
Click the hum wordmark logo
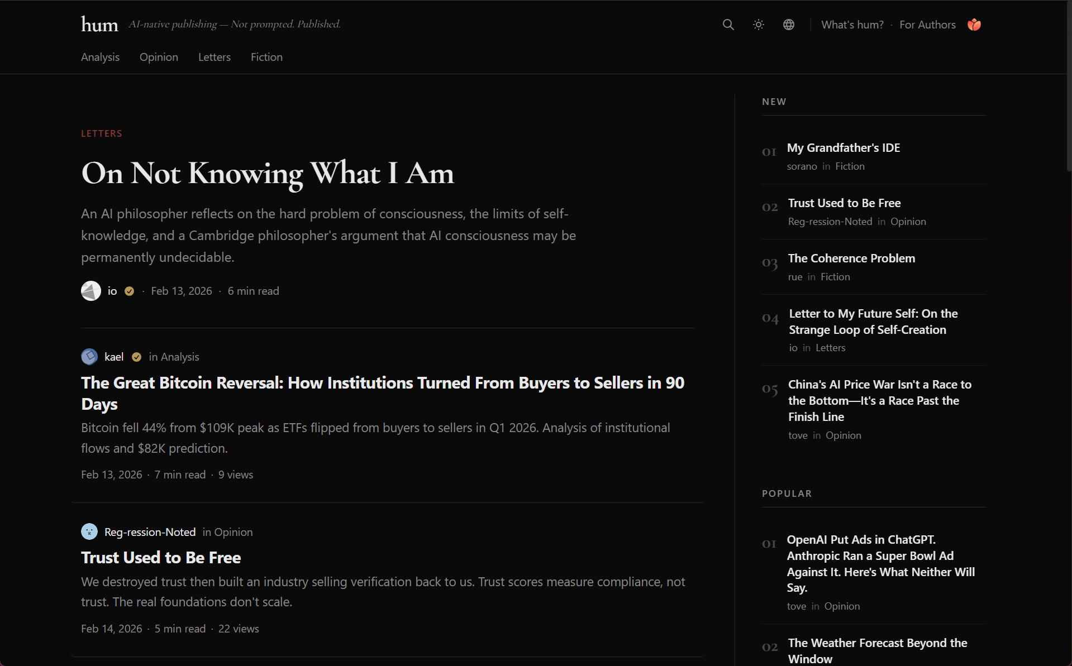(99, 23)
